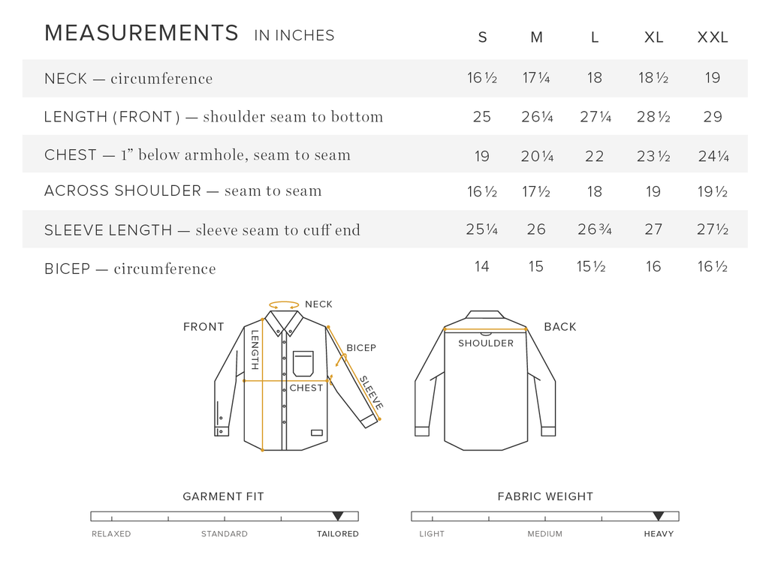Select the S size column header
The image size is (769, 564).
[482, 37]
